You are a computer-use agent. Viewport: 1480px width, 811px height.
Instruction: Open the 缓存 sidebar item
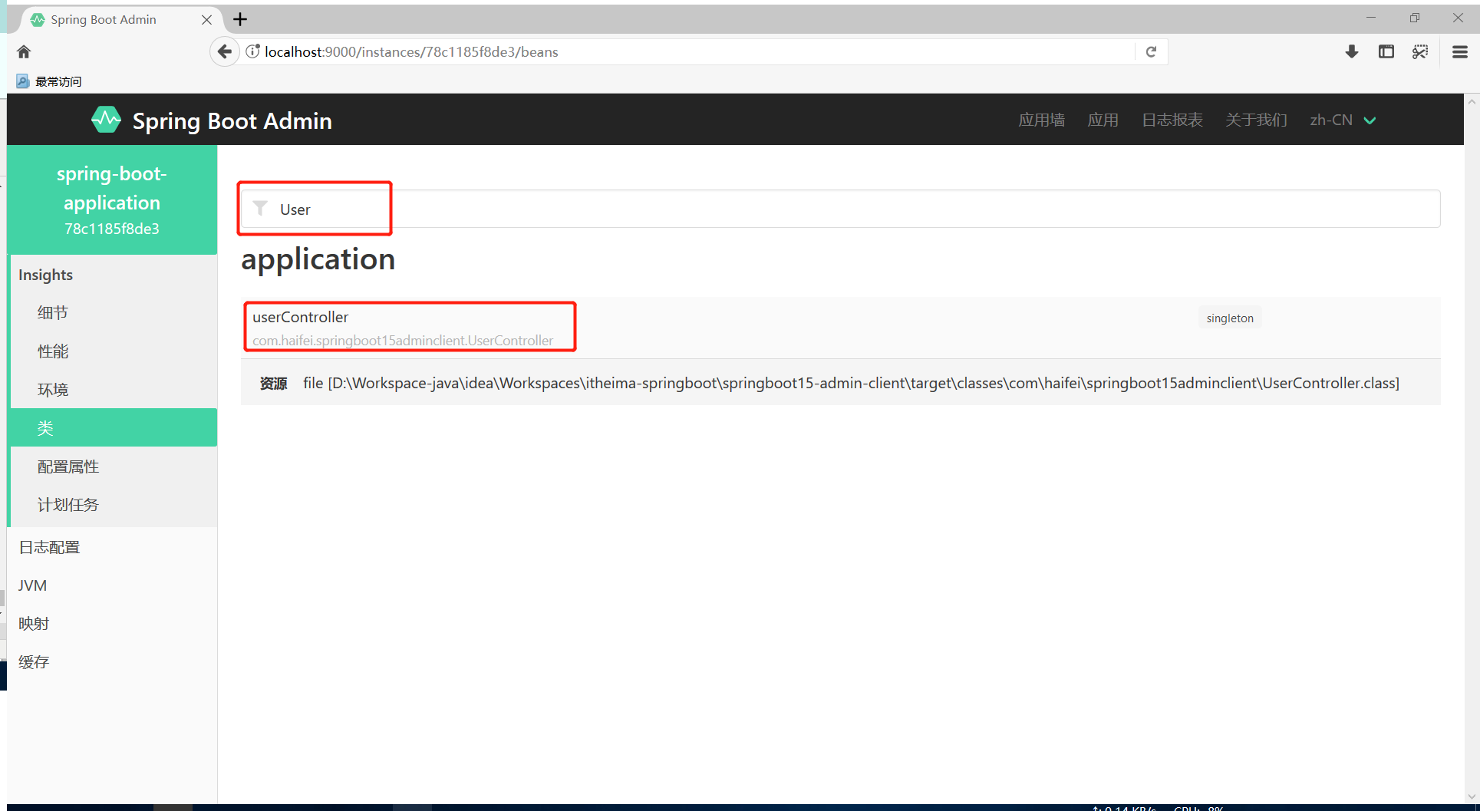114,661
